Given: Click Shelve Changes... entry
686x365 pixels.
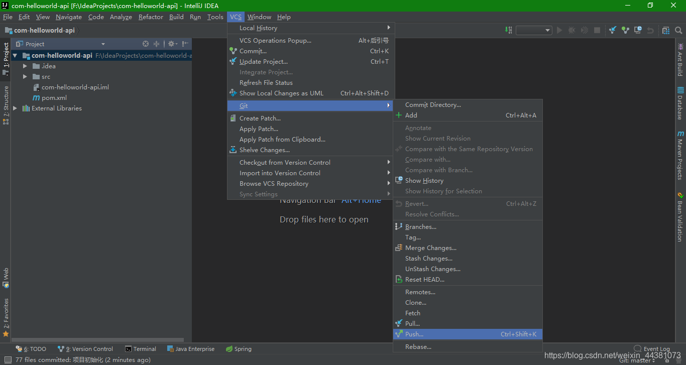Looking at the screenshot, I should click(x=311, y=150).
